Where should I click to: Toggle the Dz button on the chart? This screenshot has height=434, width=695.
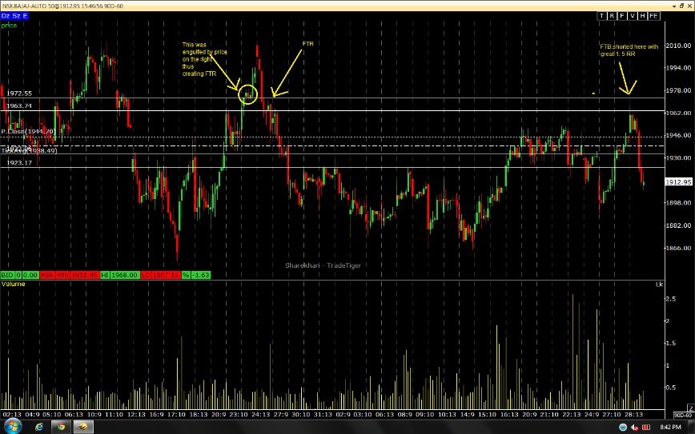(6, 16)
